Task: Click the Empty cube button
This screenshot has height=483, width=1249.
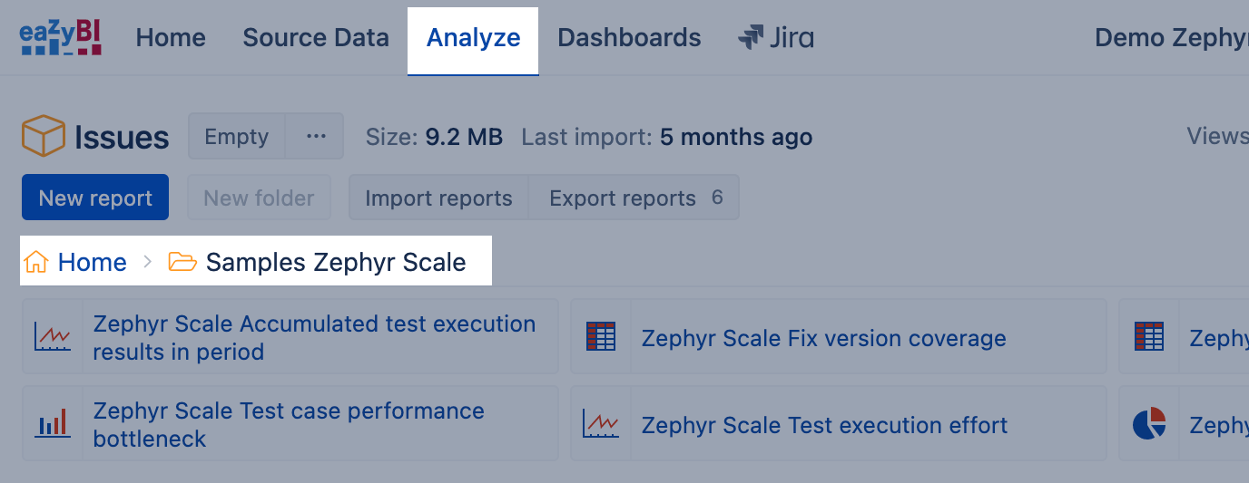Action: (x=236, y=137)
